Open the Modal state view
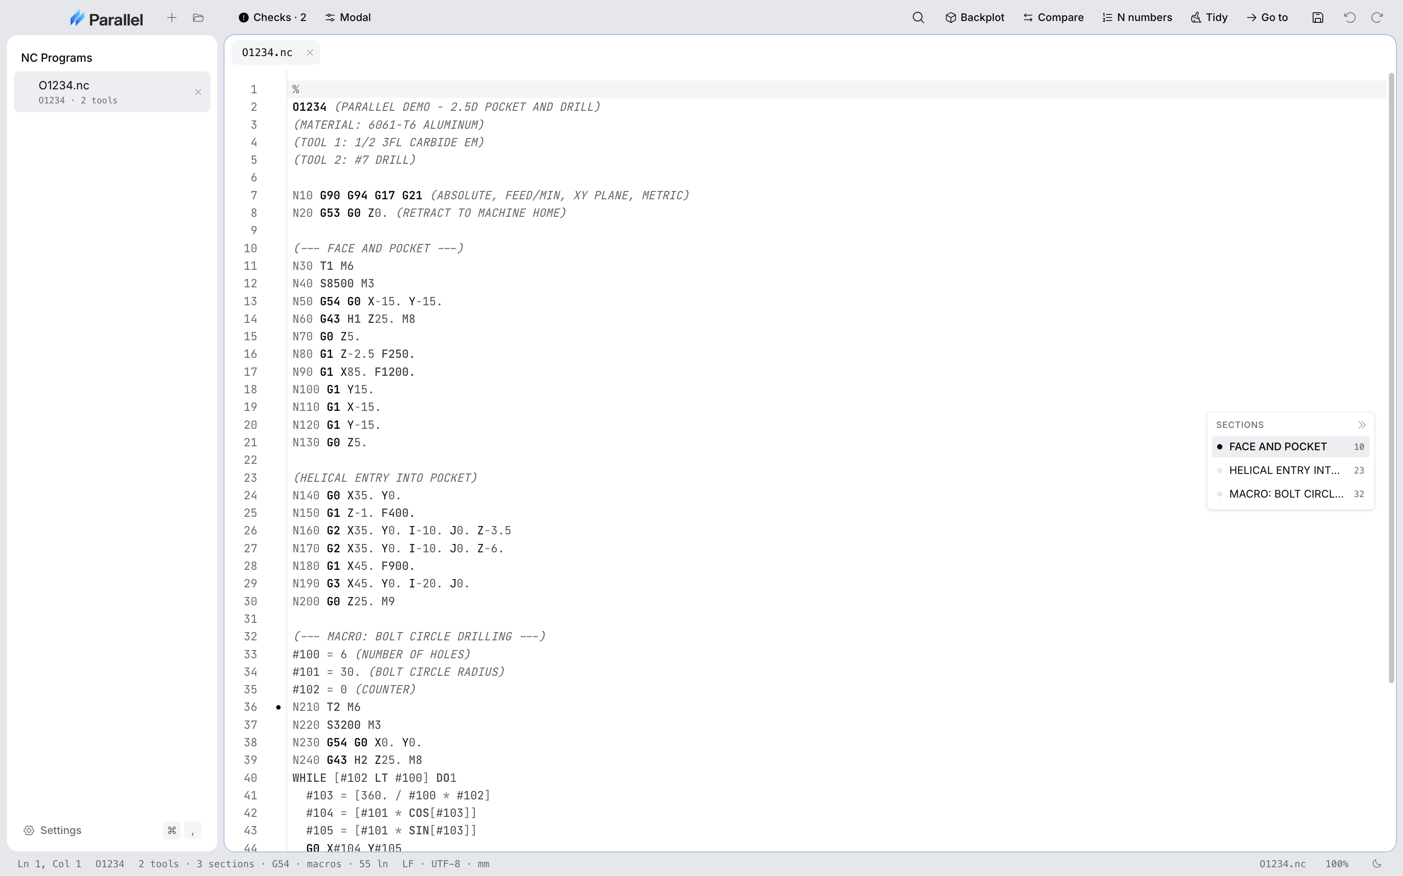Viewport: 1403px width, 876px height. (348, 18)
